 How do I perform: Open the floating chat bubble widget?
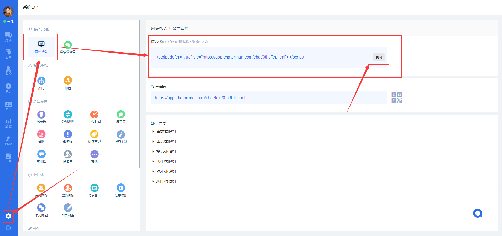click(478, 213)
